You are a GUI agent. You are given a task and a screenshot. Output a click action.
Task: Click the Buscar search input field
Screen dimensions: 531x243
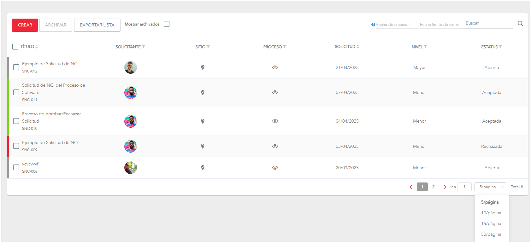click(x=487, y=23)
